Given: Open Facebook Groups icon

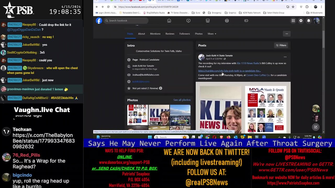Looking at the screenshot, I should coord(227,21).
